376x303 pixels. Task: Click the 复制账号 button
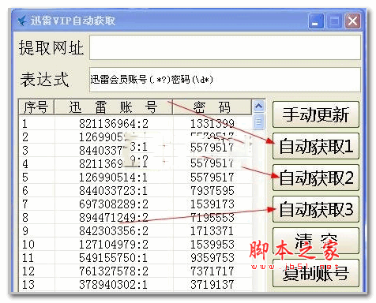pos(316,273)
